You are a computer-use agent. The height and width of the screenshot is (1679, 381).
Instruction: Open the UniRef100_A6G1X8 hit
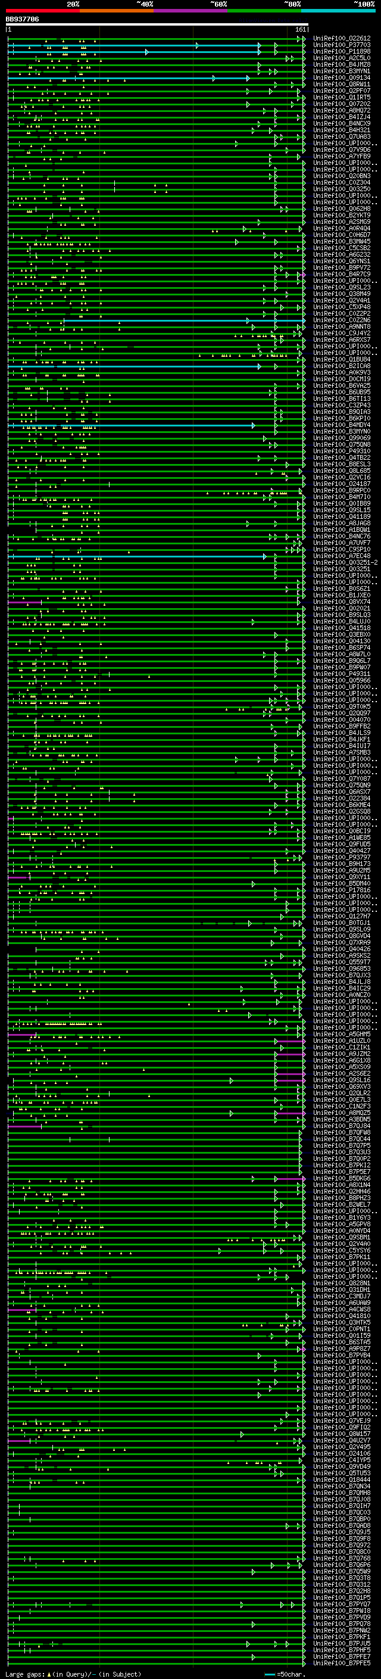pos(342,1060)
